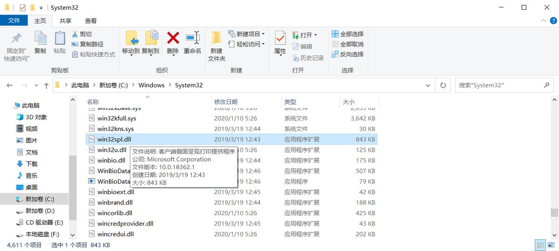
Task: Click 全部取消 deselect-all
Action: (x=348, y=44)
